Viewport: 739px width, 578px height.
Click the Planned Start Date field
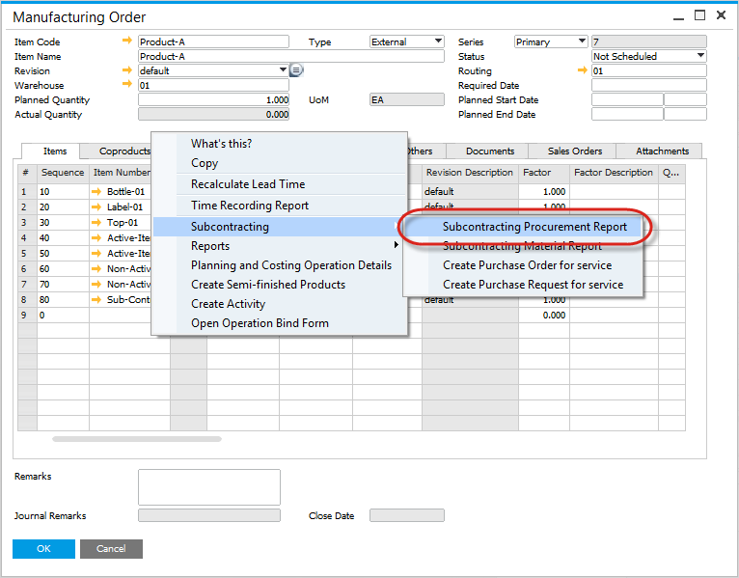tap(627, 100)
